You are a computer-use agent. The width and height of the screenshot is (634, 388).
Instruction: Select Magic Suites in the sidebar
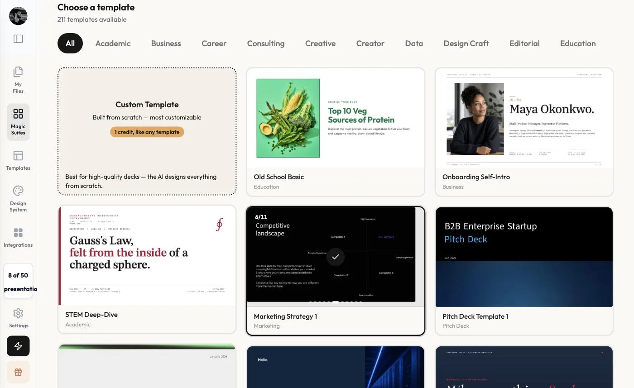point(18,122)
